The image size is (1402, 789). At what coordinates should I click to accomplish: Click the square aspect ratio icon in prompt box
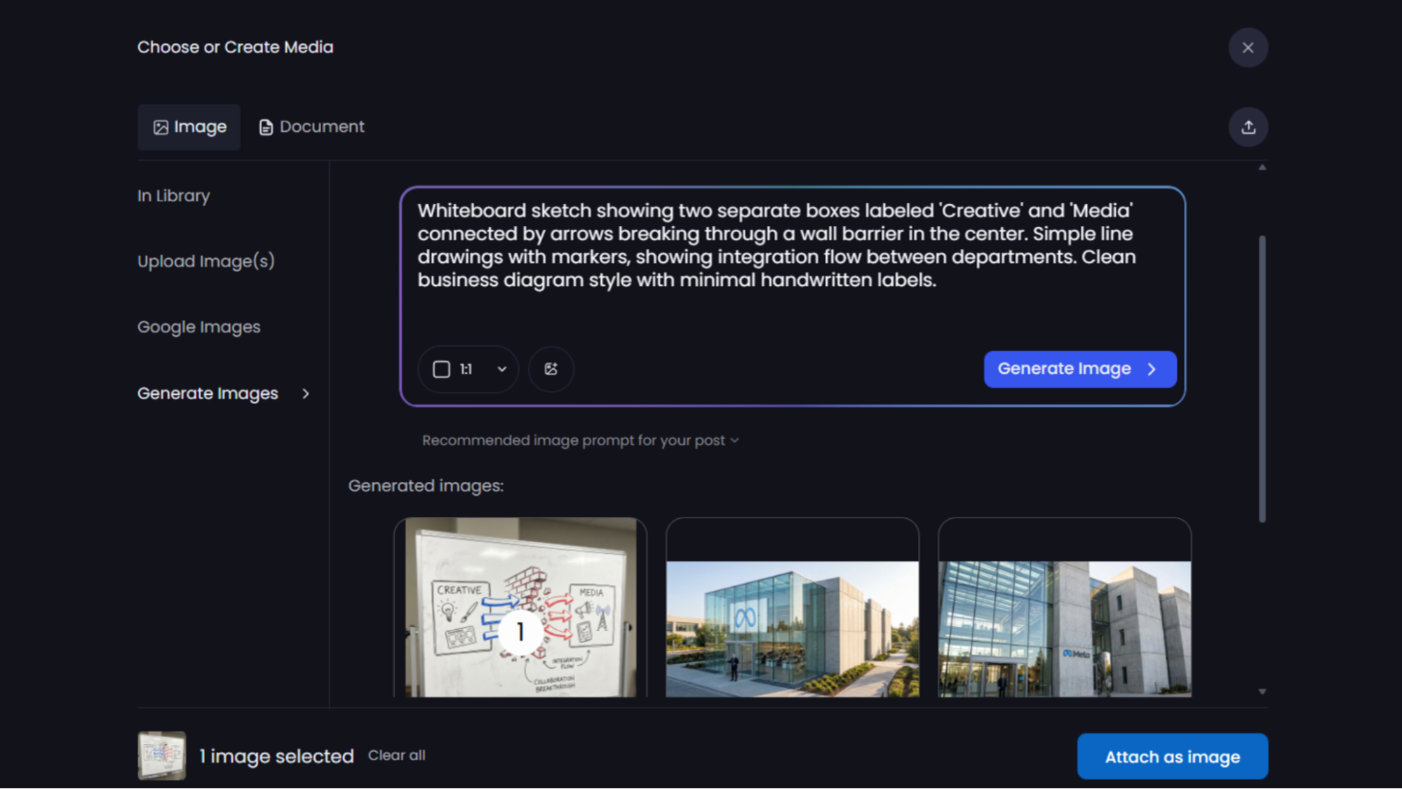pyautogui.click(x=442, y=369)
